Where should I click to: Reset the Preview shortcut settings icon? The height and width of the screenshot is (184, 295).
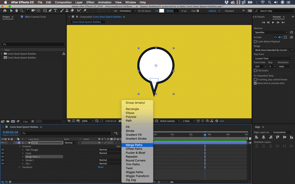(x=291, y=32)
